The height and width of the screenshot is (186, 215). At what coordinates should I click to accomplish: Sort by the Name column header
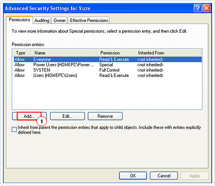[x=64, y=53]
